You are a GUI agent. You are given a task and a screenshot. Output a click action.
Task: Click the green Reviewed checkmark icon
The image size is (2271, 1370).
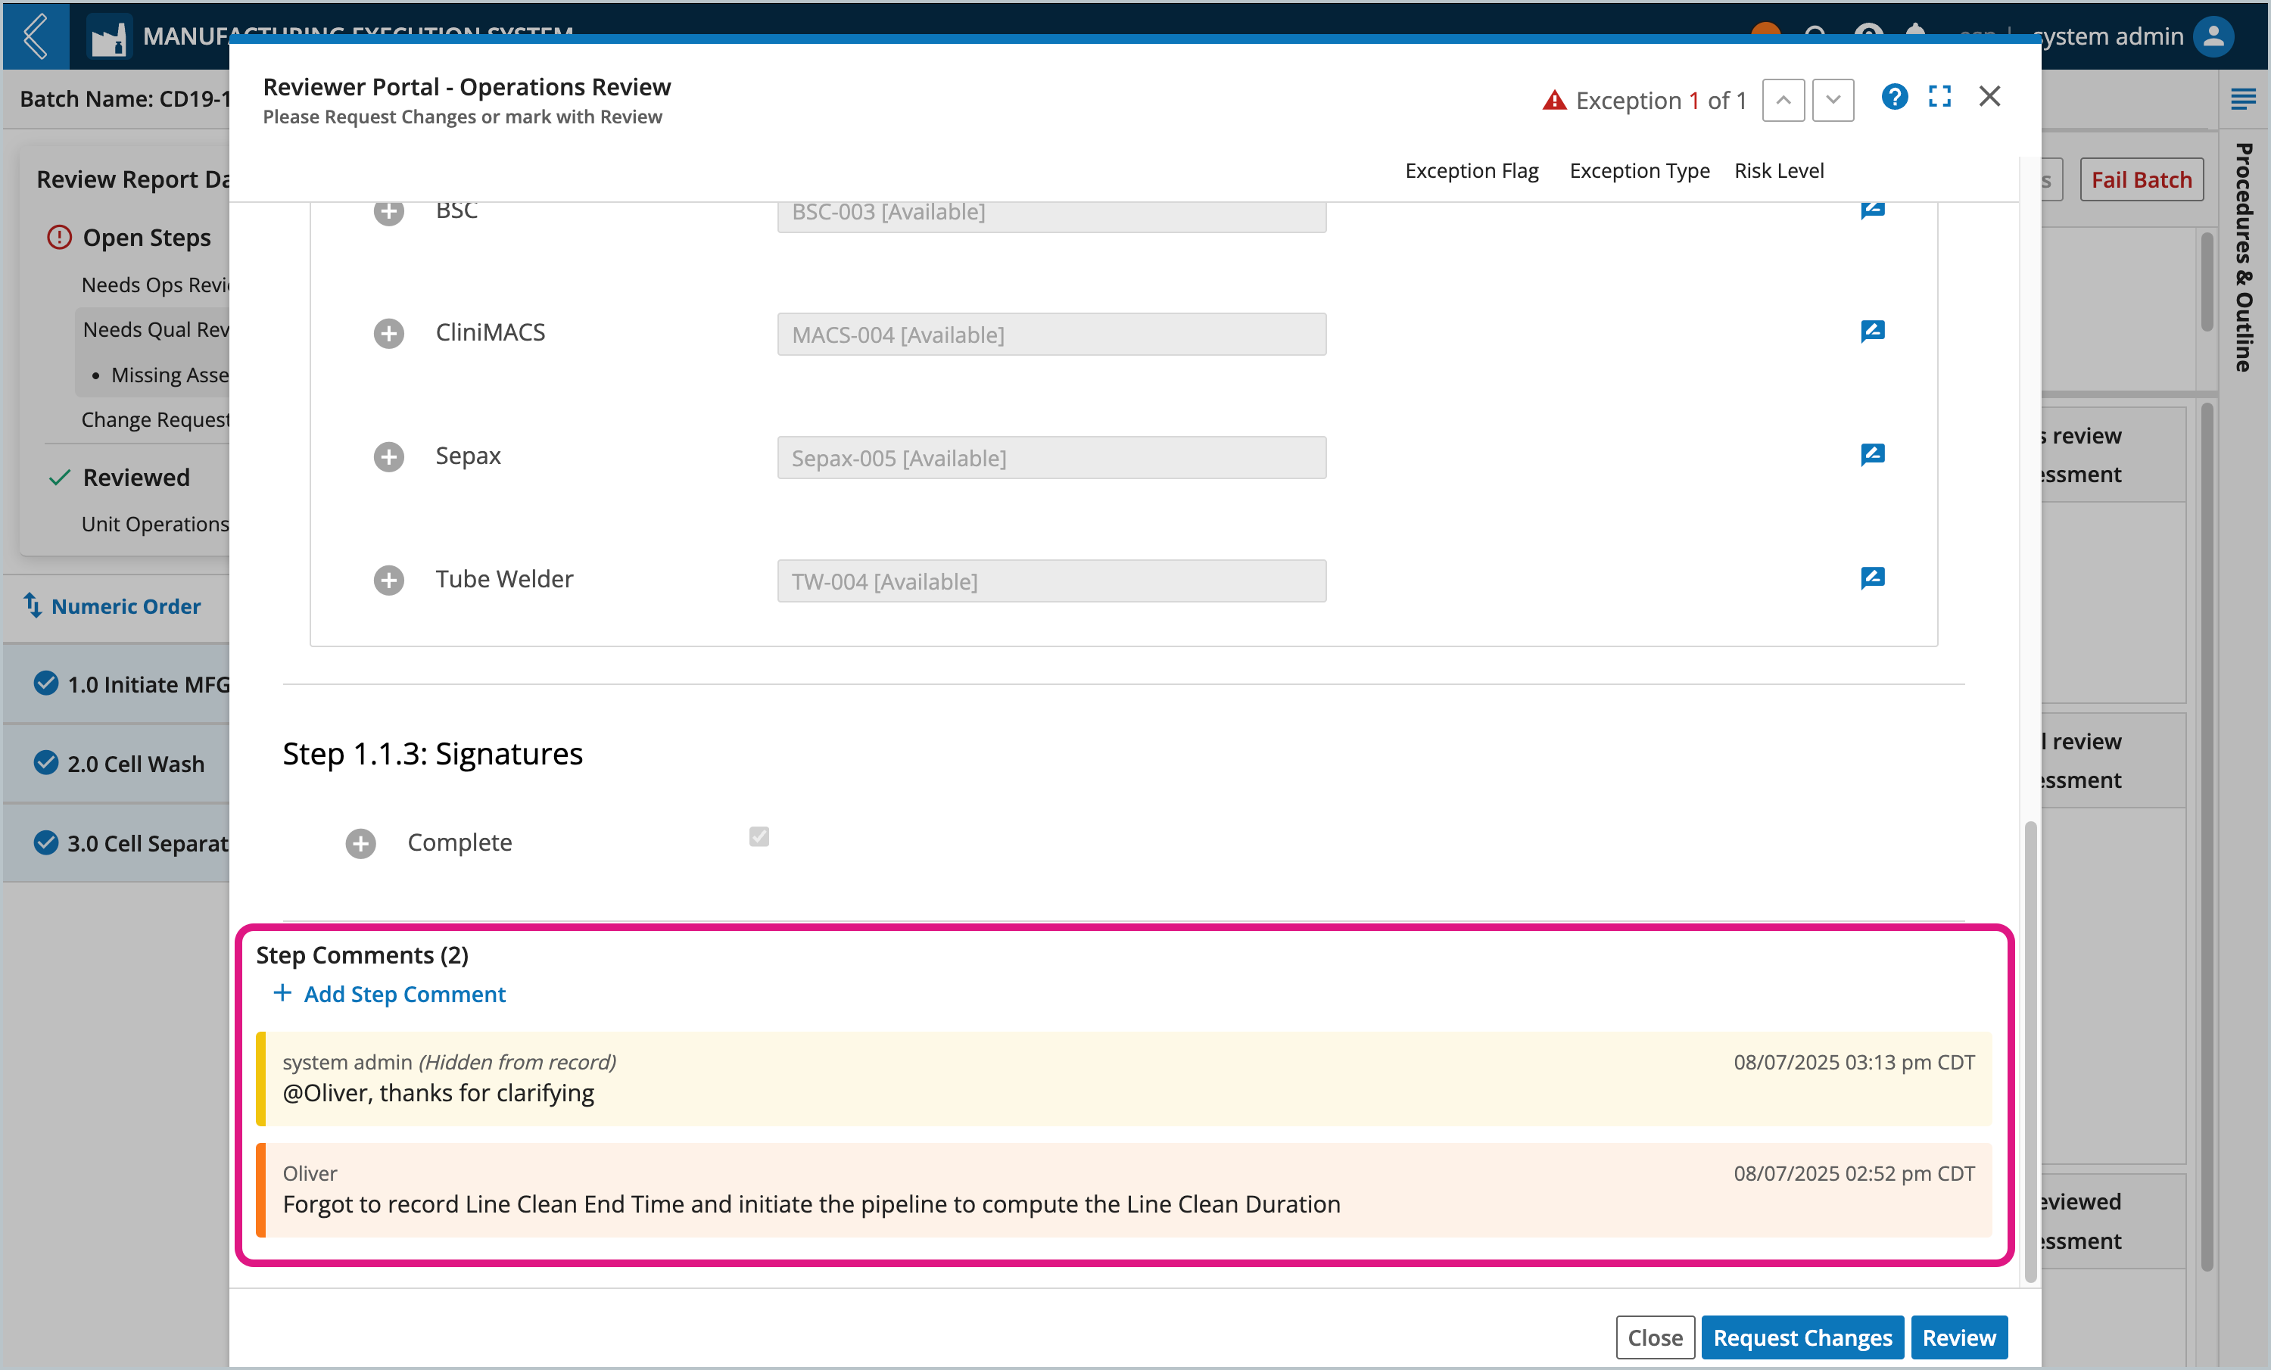click(59, 476)
